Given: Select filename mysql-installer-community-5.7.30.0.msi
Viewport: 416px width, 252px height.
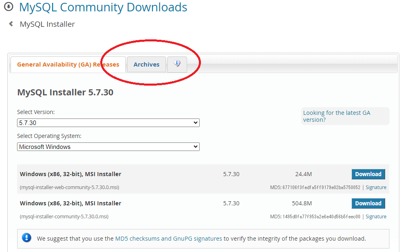Looking at the screenshot, I should pos(64,216).
